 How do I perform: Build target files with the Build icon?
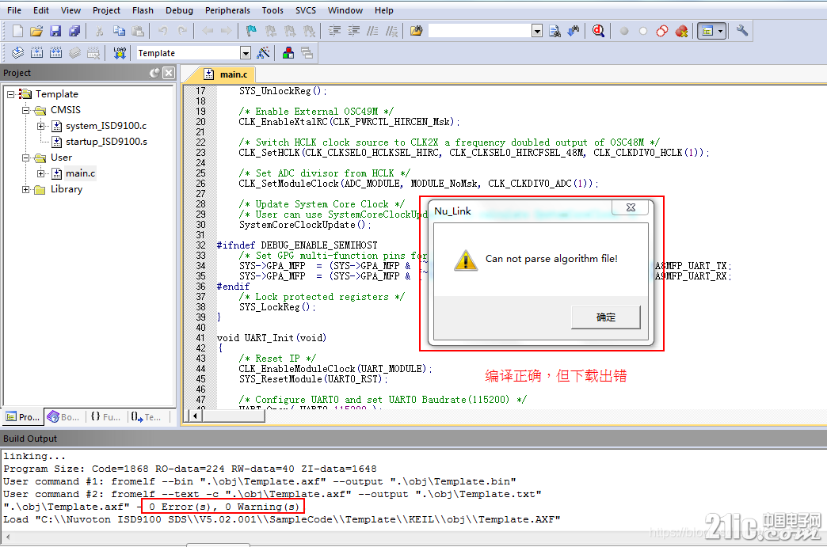(x=37, y=53)
